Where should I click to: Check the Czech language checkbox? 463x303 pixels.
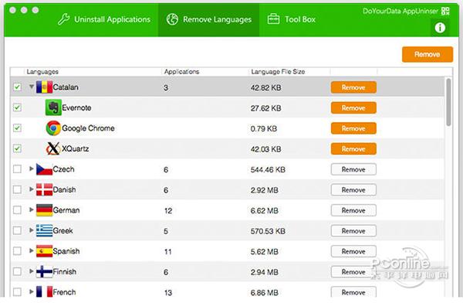coord(18,169)
